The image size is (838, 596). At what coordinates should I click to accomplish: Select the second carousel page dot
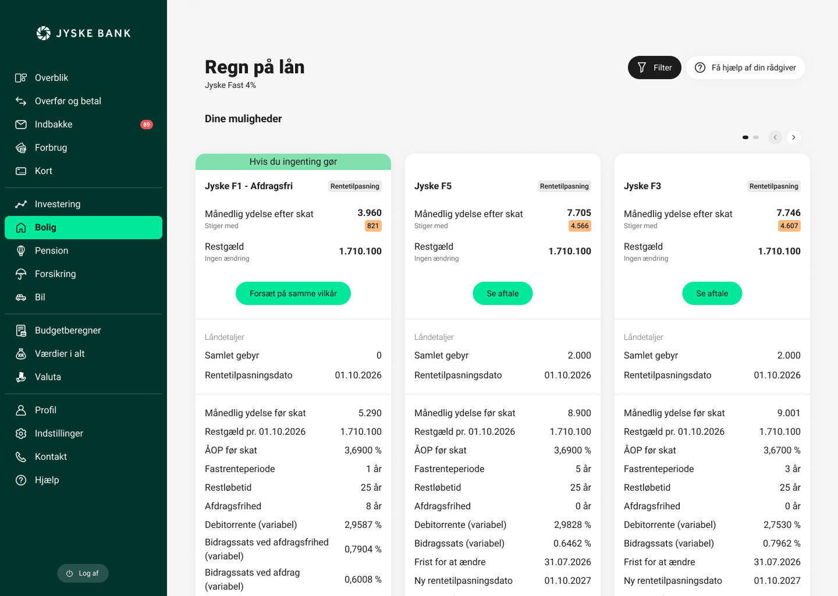point(756,137)
